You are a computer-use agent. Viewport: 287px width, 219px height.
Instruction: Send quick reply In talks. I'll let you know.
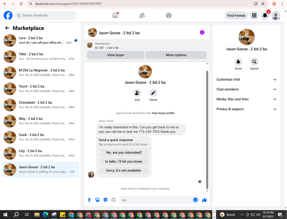124,162
